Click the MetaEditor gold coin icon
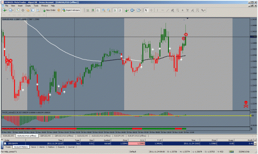The image size is (258, 154). point(59,10)
